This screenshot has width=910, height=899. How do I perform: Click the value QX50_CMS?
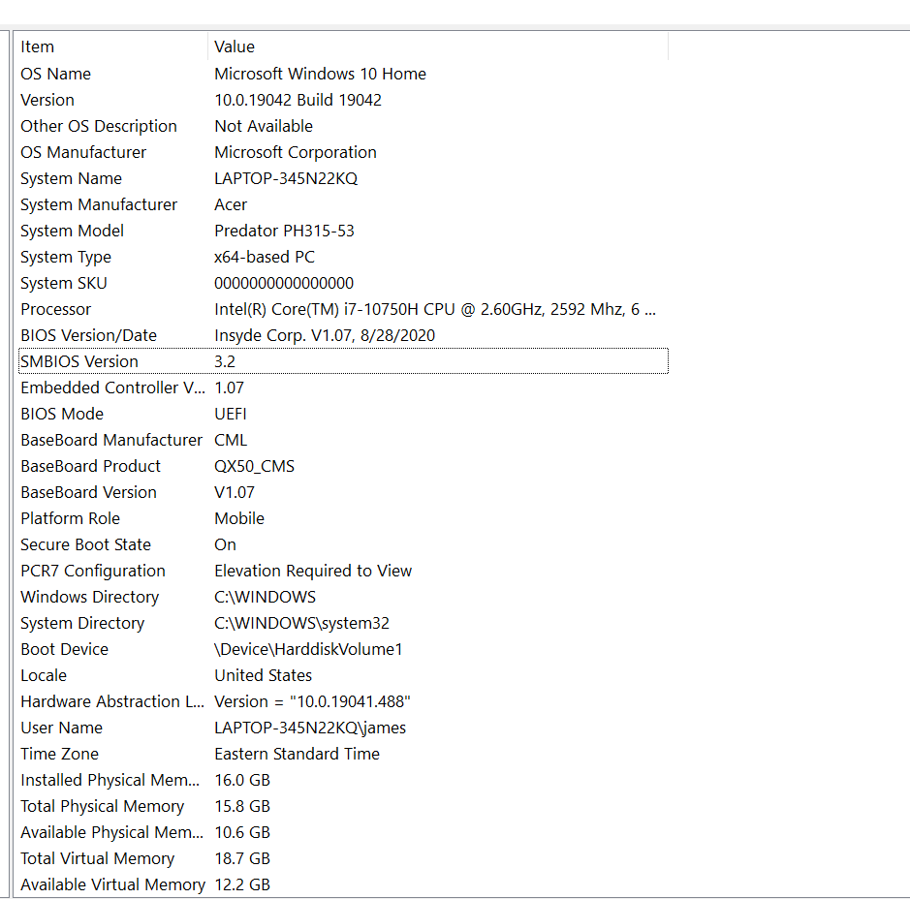[x=255, y=466]
